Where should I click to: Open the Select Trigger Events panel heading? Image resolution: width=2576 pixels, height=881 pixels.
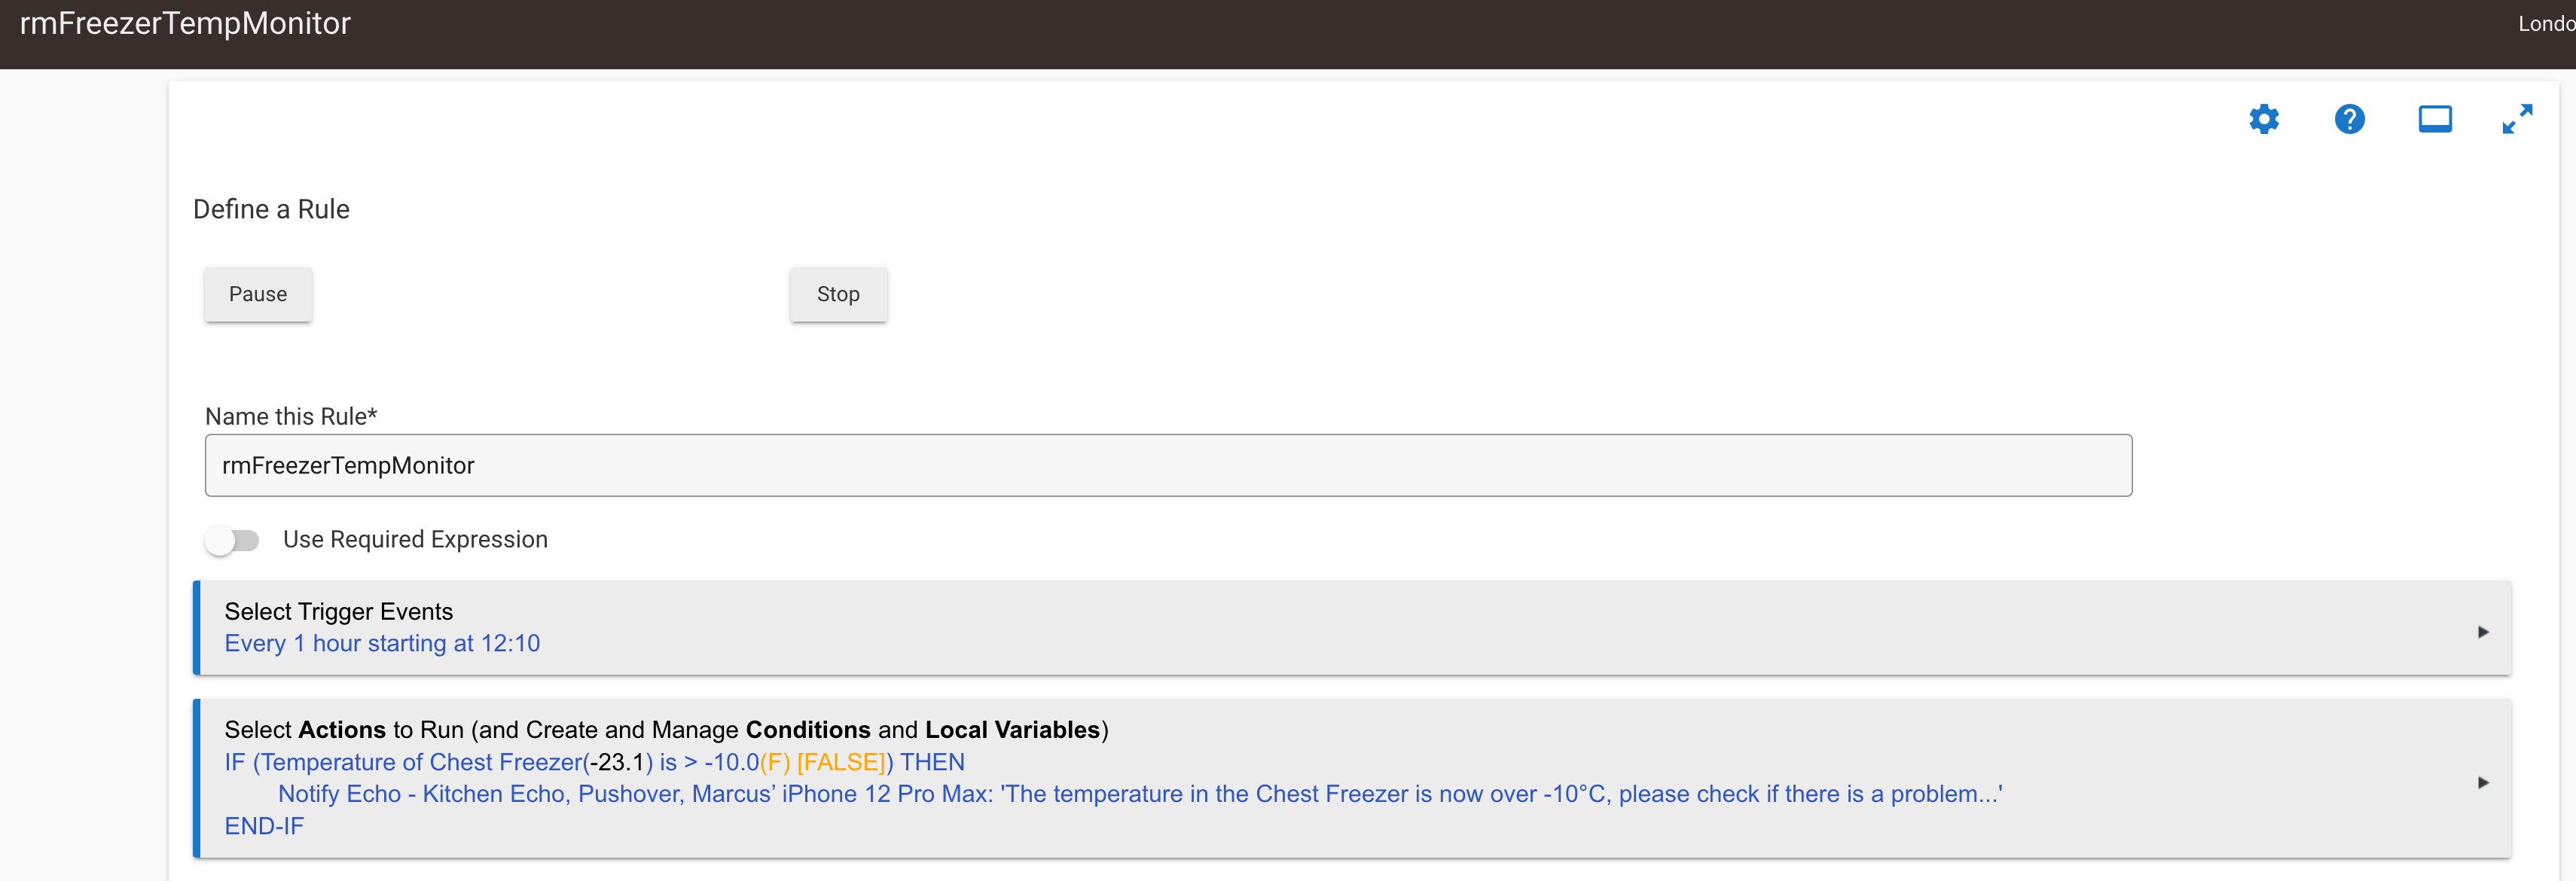click(338, 611)
